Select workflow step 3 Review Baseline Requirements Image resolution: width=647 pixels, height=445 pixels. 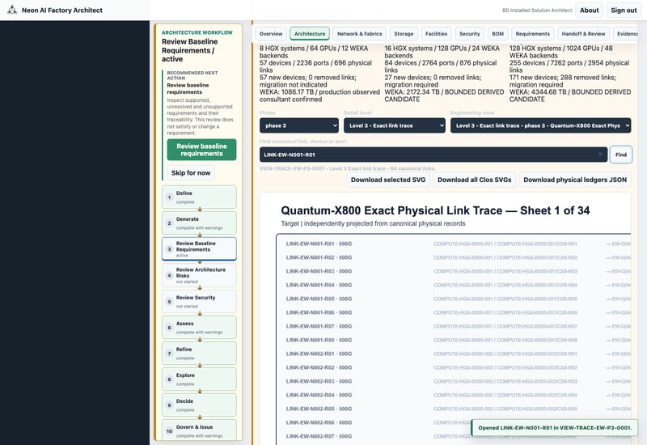coord(199,249)
